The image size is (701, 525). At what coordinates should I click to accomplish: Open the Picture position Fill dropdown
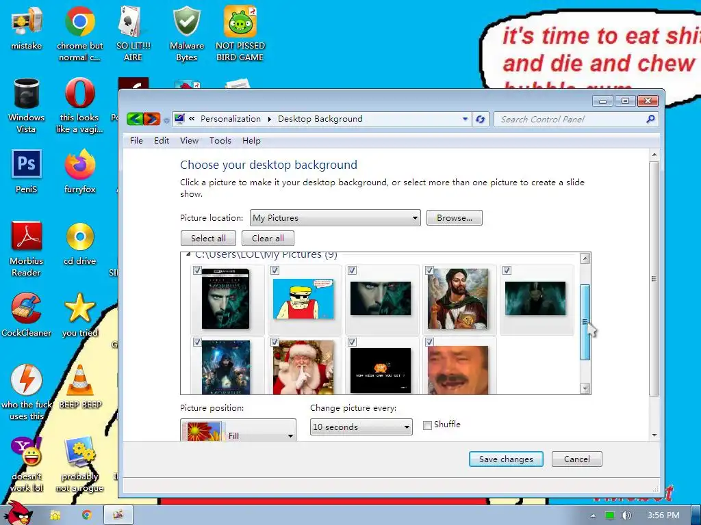(238, 431)
